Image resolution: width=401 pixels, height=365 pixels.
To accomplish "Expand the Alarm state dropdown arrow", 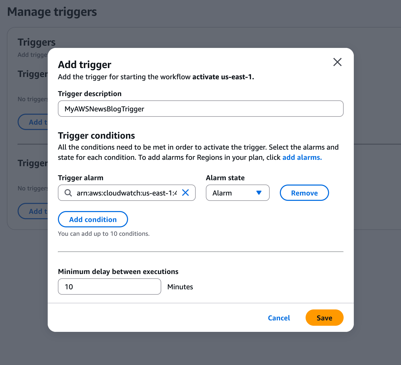I will [x=259, y=193].
